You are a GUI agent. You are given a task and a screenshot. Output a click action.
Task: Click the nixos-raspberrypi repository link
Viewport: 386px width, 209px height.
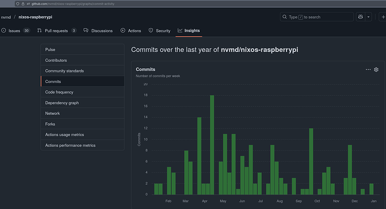pos(35,17)
